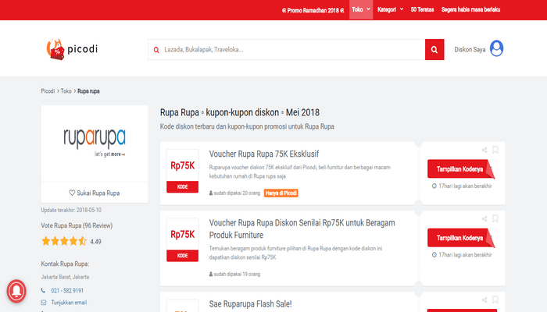Image resolution: width=547 pixels, height=312 pixels.
Task: Open Segera habis masa berlaku menu item
Action: pyautogui.click(x=470, y=9)
